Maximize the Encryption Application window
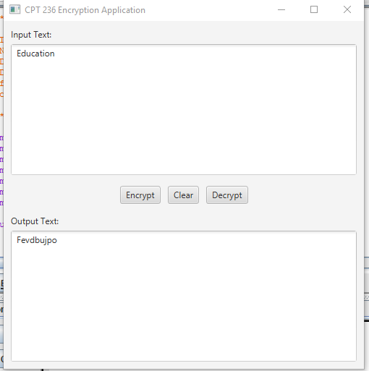The height and width of the screenshot is (371, 369). (x=314, y=10)
